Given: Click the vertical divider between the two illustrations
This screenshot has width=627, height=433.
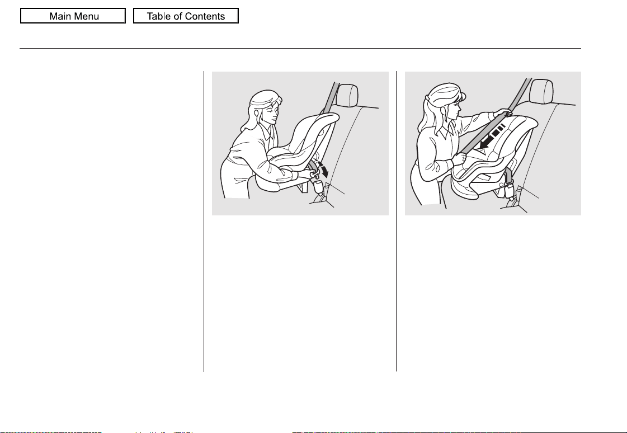Looking at the screenshot, I should click(396, 222).
